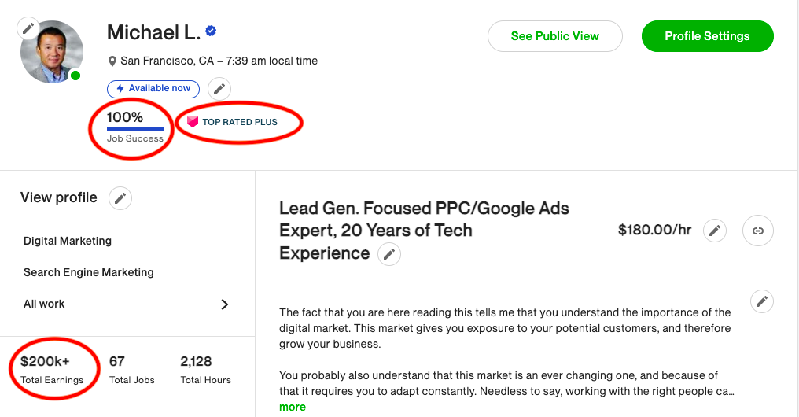Edit the $180.00/hr hourly rate
This screenshot has width=799, height=417.
click(x=714, y=231)
